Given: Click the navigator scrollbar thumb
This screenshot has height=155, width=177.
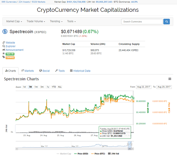Looking at the screenshot, I should point(130,149).
